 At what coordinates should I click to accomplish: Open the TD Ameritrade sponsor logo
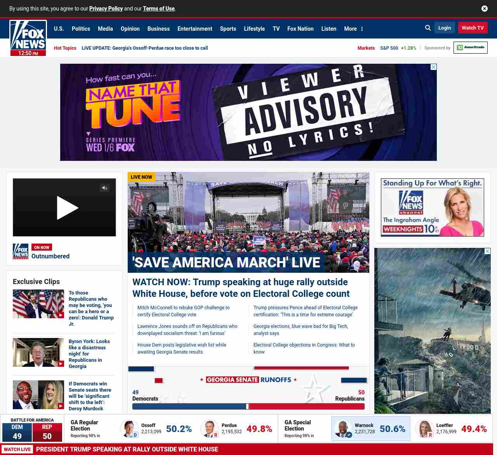tap(470, 48)
